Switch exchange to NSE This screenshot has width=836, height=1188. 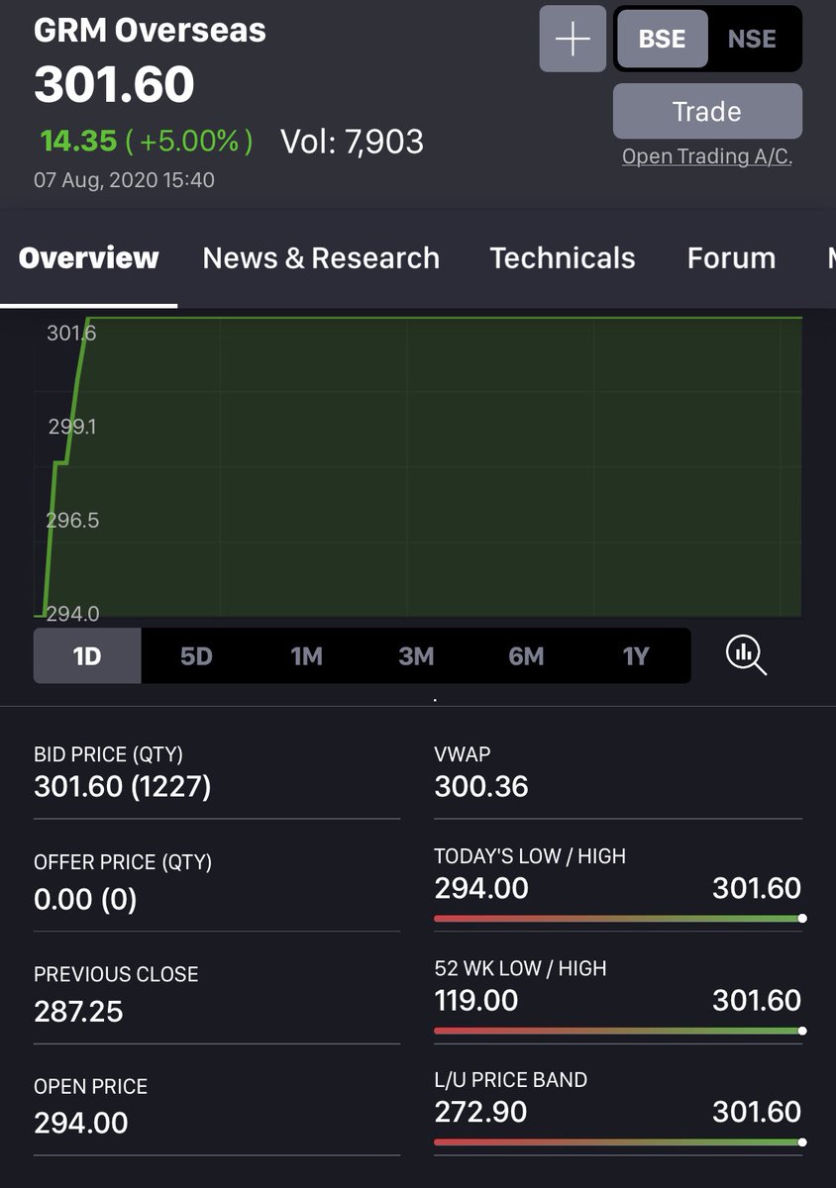click(752, 39)
